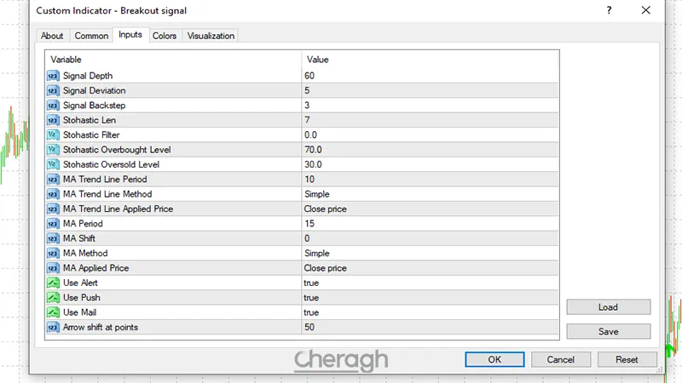Open the Visualization tab
The image size is (682, 383).
point(211,36)
